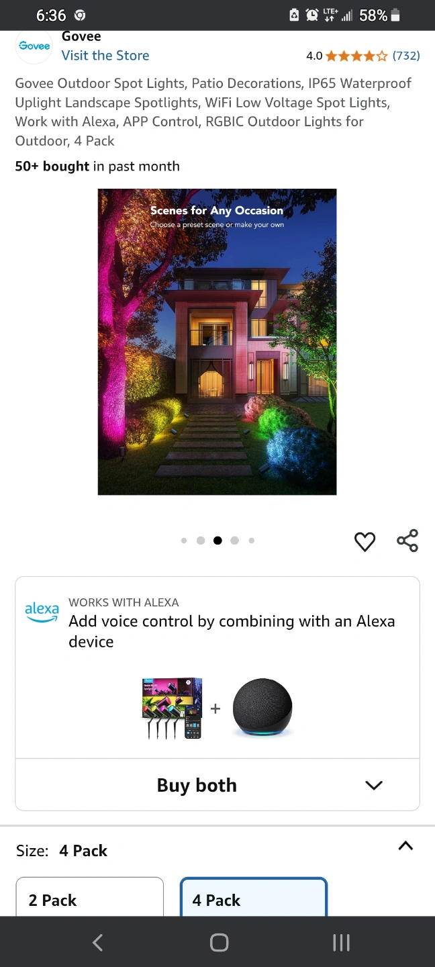Open the Scenes for Any Occasion image
435x967 pixels.
click(217, 342)
